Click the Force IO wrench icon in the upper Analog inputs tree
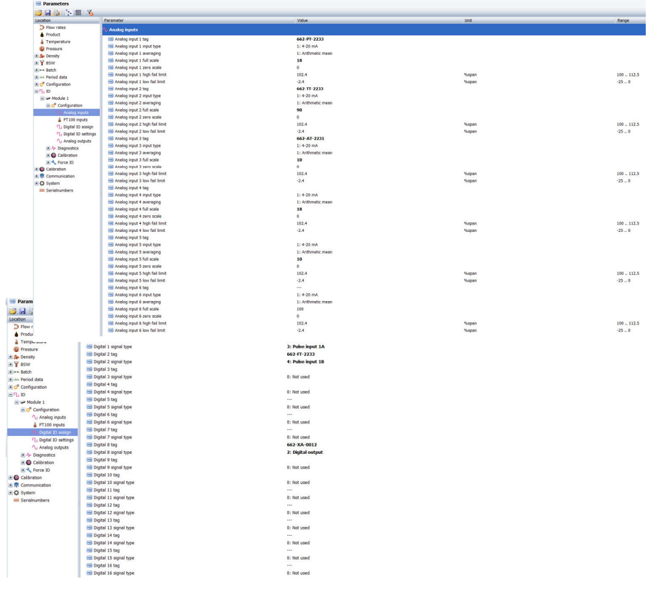 (x=53, y=162)
